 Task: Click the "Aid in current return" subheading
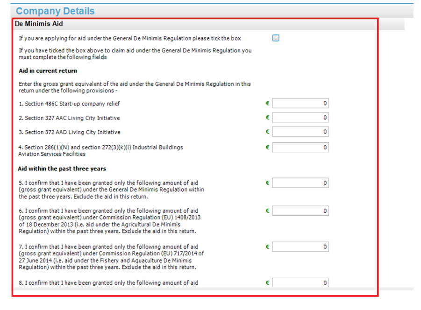[x=48, y=71]
